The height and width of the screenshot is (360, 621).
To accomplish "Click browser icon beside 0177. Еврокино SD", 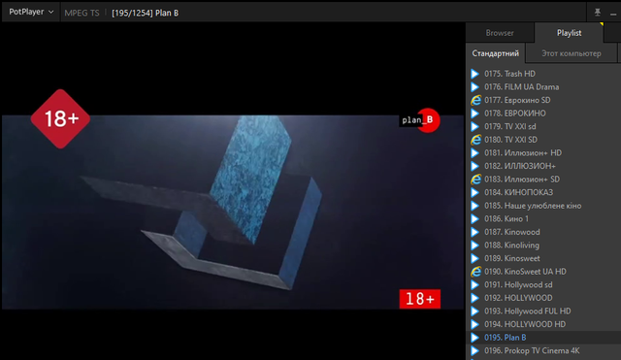I will coord(475,100).
